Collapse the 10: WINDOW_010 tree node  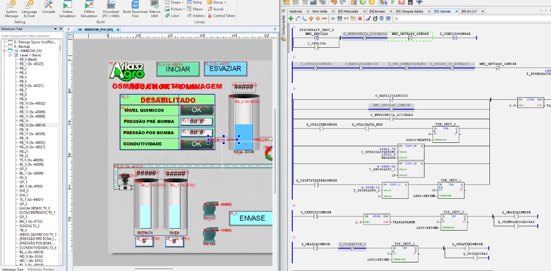pos(4,51)
